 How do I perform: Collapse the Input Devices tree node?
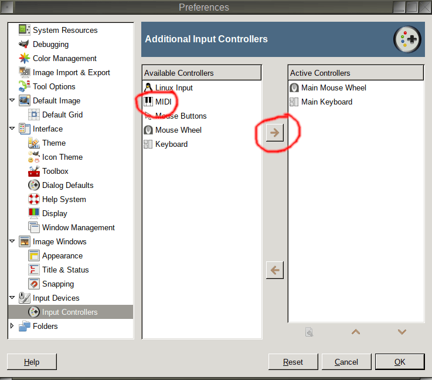click(12, 298)
